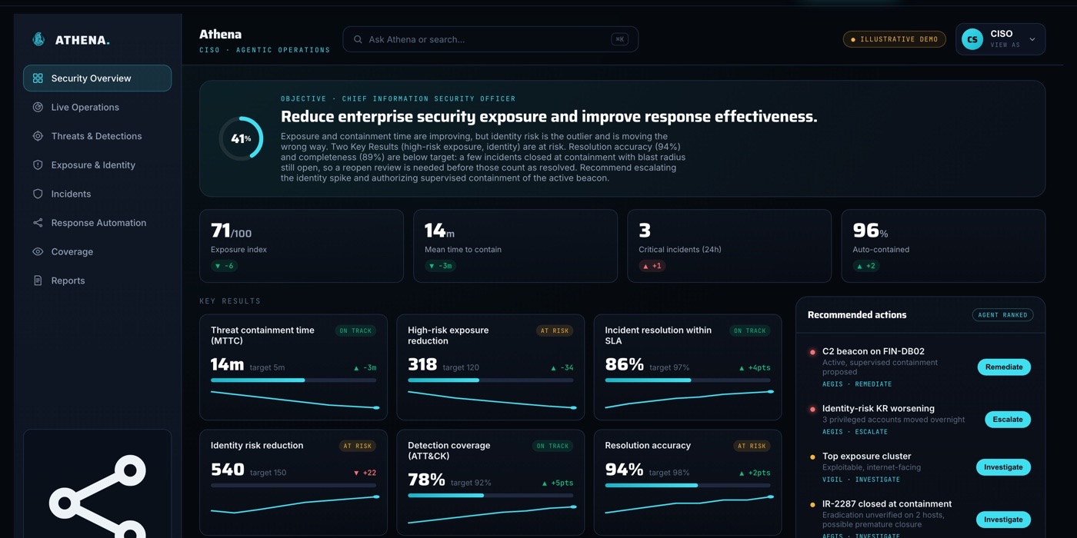Image resolution: width=1077 pixels, height=538 pixels.
Task: Open the Auto-contained stat card
Action: click(943, 246)
